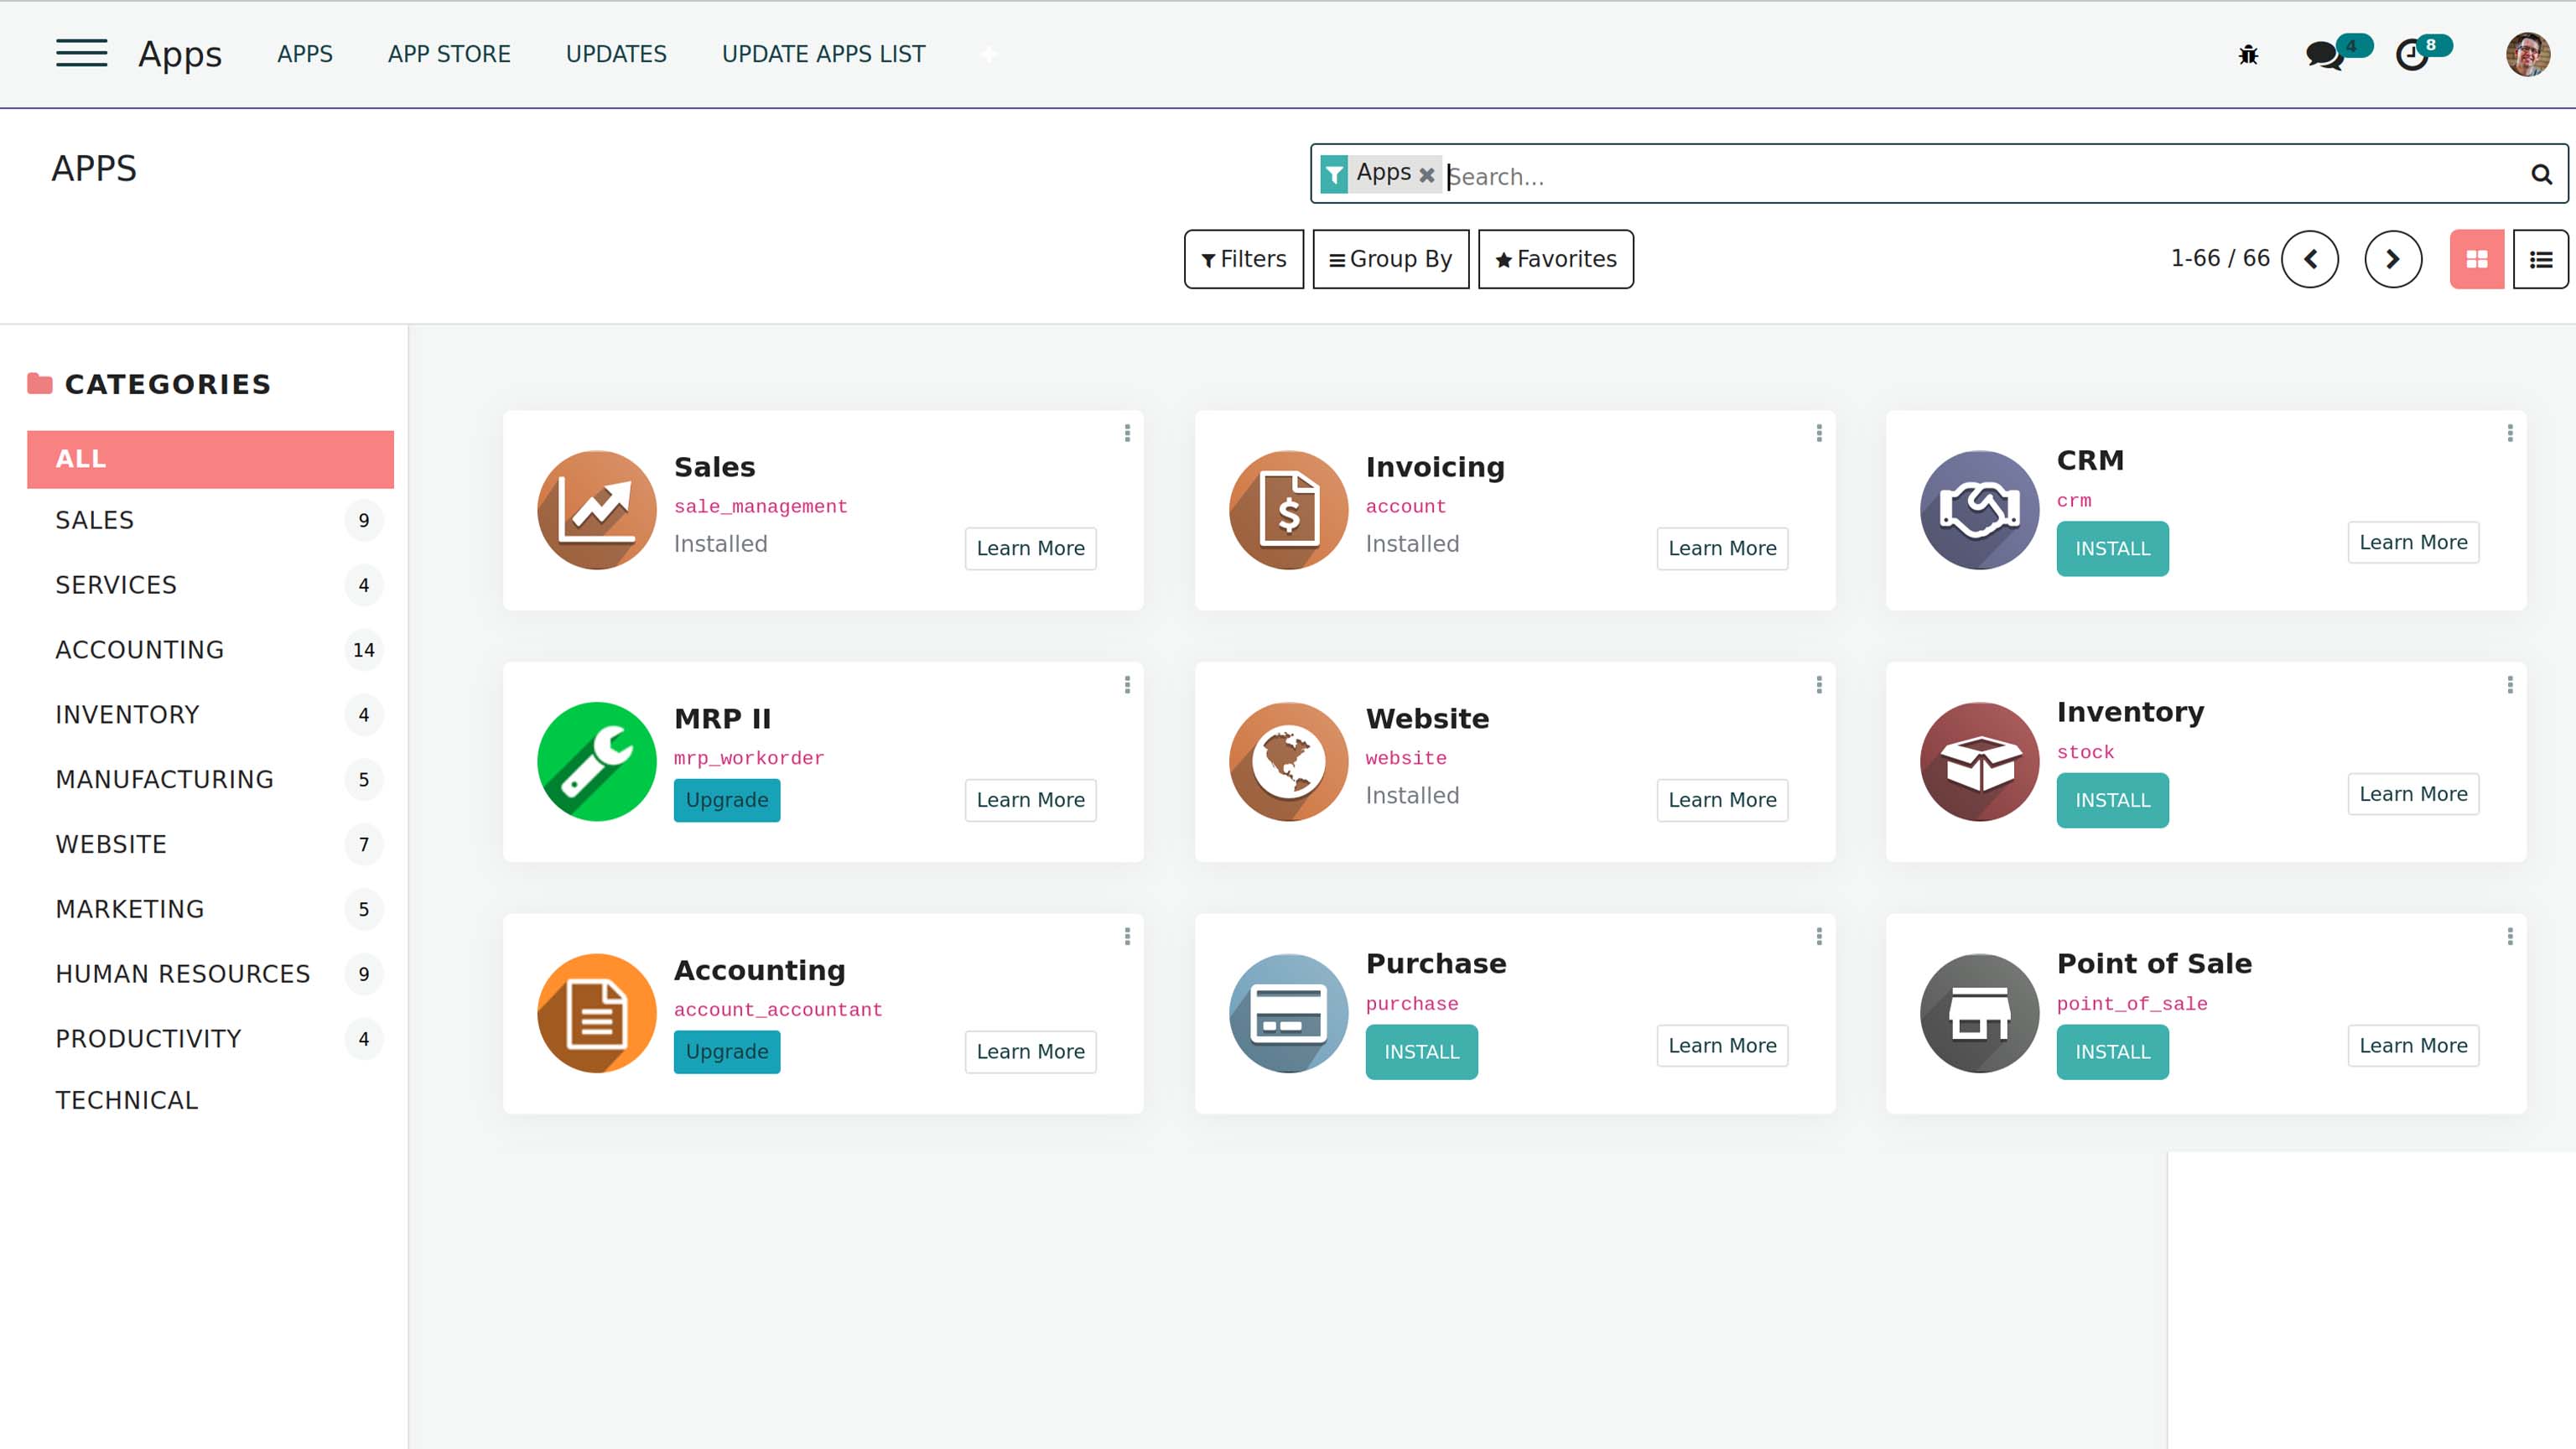Select the Accounting category
2576x1449 pixels.
140,650
